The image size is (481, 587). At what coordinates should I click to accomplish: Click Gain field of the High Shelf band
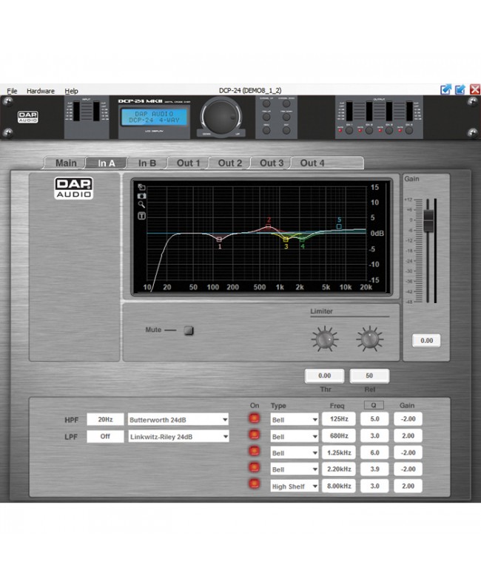tap(408, 486)
